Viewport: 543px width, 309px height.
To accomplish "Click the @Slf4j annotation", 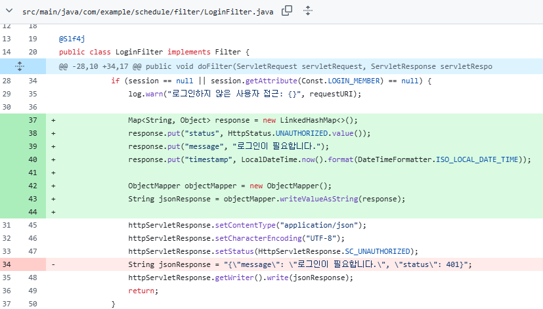I will [72, 39].
